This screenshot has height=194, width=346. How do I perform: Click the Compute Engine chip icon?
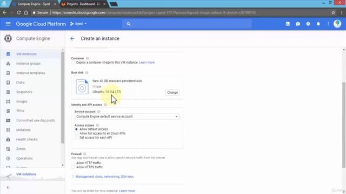coord(8,38)
